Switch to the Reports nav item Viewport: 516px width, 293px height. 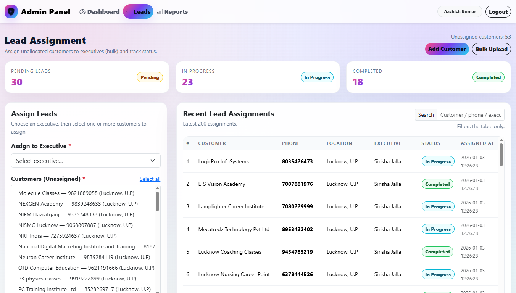pos(172,11)
